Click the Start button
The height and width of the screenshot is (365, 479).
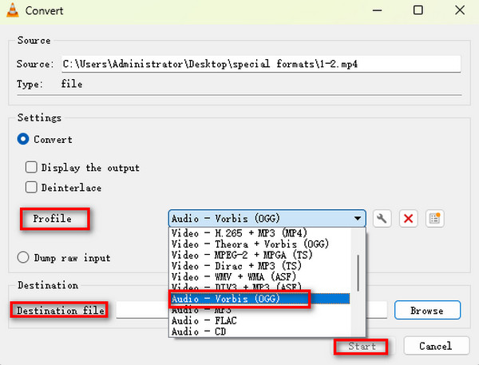point(362,347)
